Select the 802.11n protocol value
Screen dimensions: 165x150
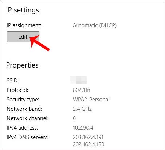[x=82, y=90]
